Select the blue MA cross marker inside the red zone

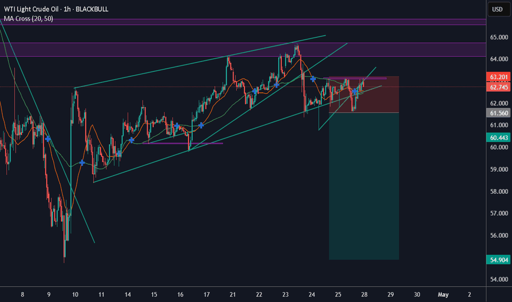(x=355, y=91)
